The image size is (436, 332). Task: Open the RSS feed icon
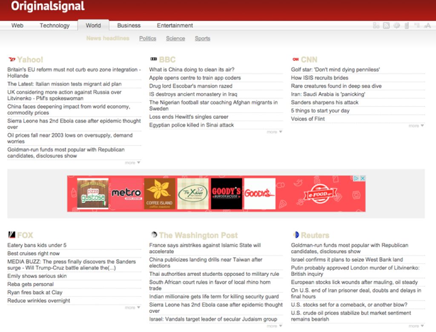(386, 26)
